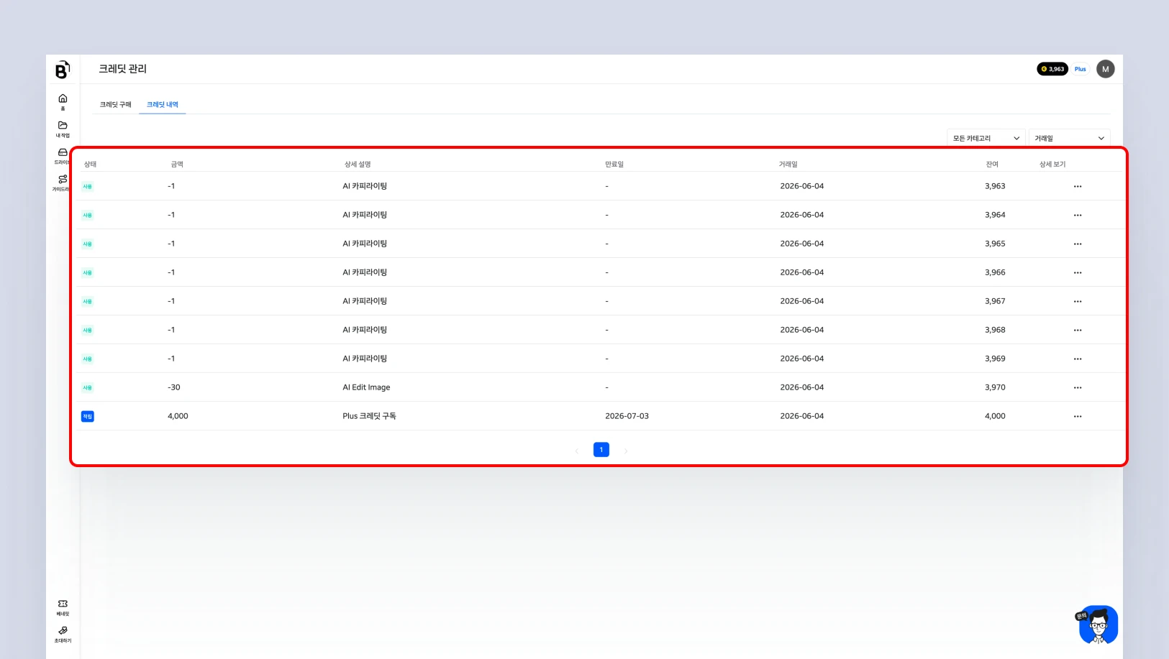1169x659 pixels.
Task: Click the 3,970 remaining balance
Action: (x=995, y=387)
